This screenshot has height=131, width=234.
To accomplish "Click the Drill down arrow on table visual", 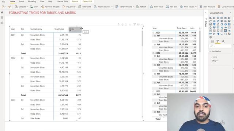I will pyautogui.click(x=122, y=24).
